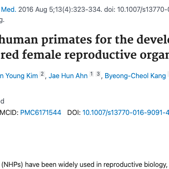Screen dimensions: 169x169
Task: Click the word 'female' in the title
Action: pos(42,55)
